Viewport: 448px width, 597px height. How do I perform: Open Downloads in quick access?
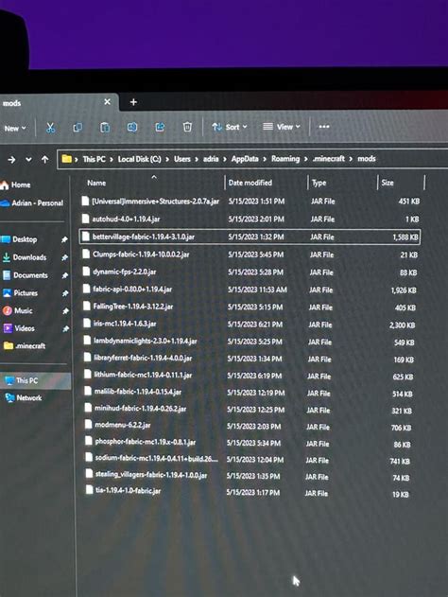(x=25, y=257)
